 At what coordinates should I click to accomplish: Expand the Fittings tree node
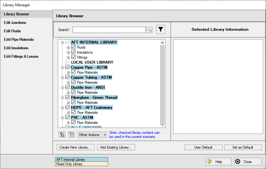tap(68, 57)
